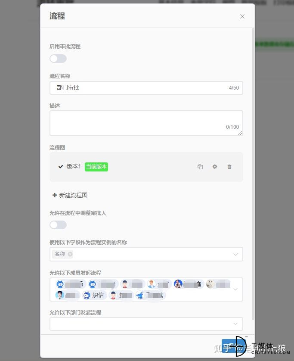
Task: Toggle 允许在流程中调整审批人 switch
Action: point(58,225)
